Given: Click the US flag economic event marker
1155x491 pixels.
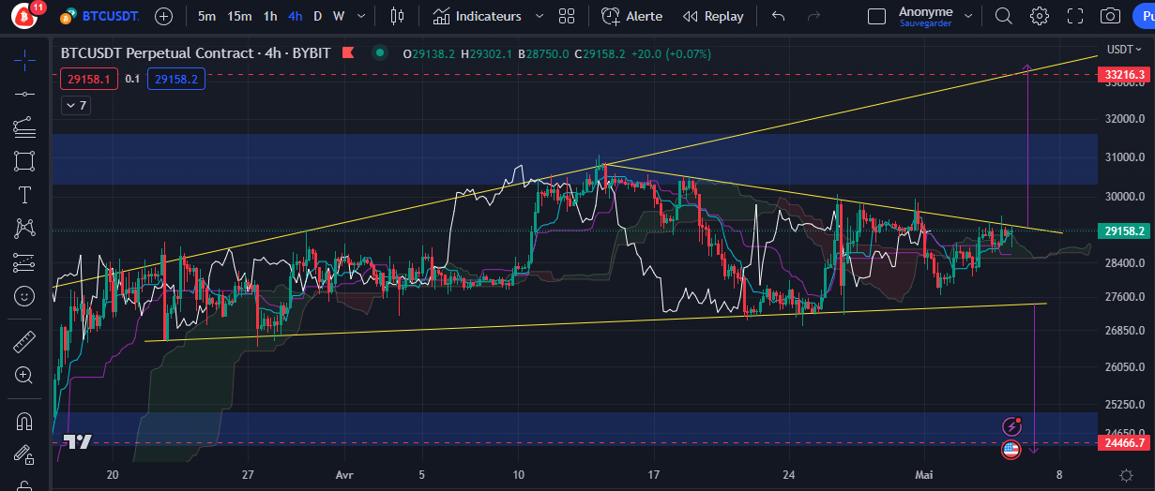Looking at the screenshot, I should coord(1011,451).
